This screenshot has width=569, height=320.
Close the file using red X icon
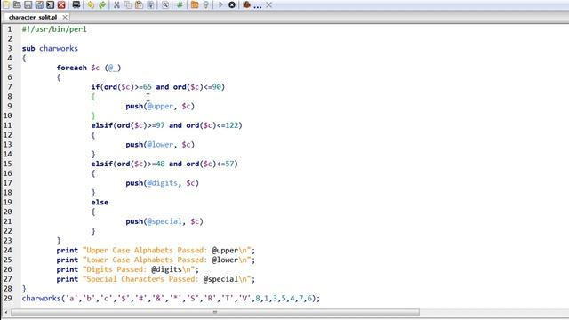point(61,4)
